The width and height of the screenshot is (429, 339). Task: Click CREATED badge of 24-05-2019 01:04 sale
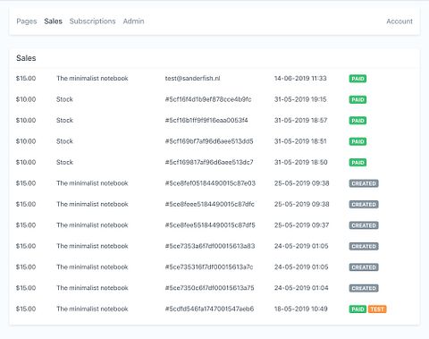point(364,288)
